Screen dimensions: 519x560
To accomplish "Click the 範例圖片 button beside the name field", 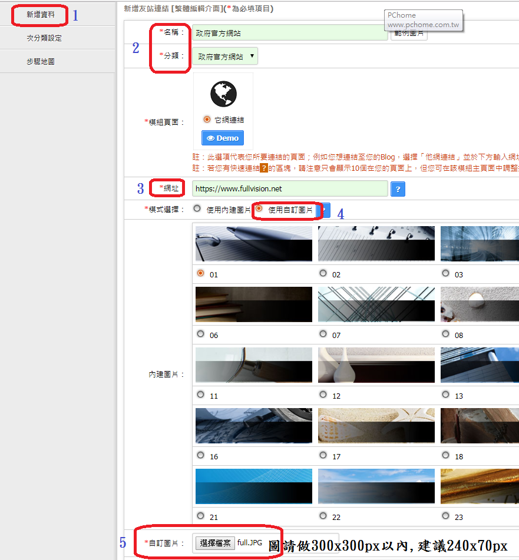I will tap(409, 33).
